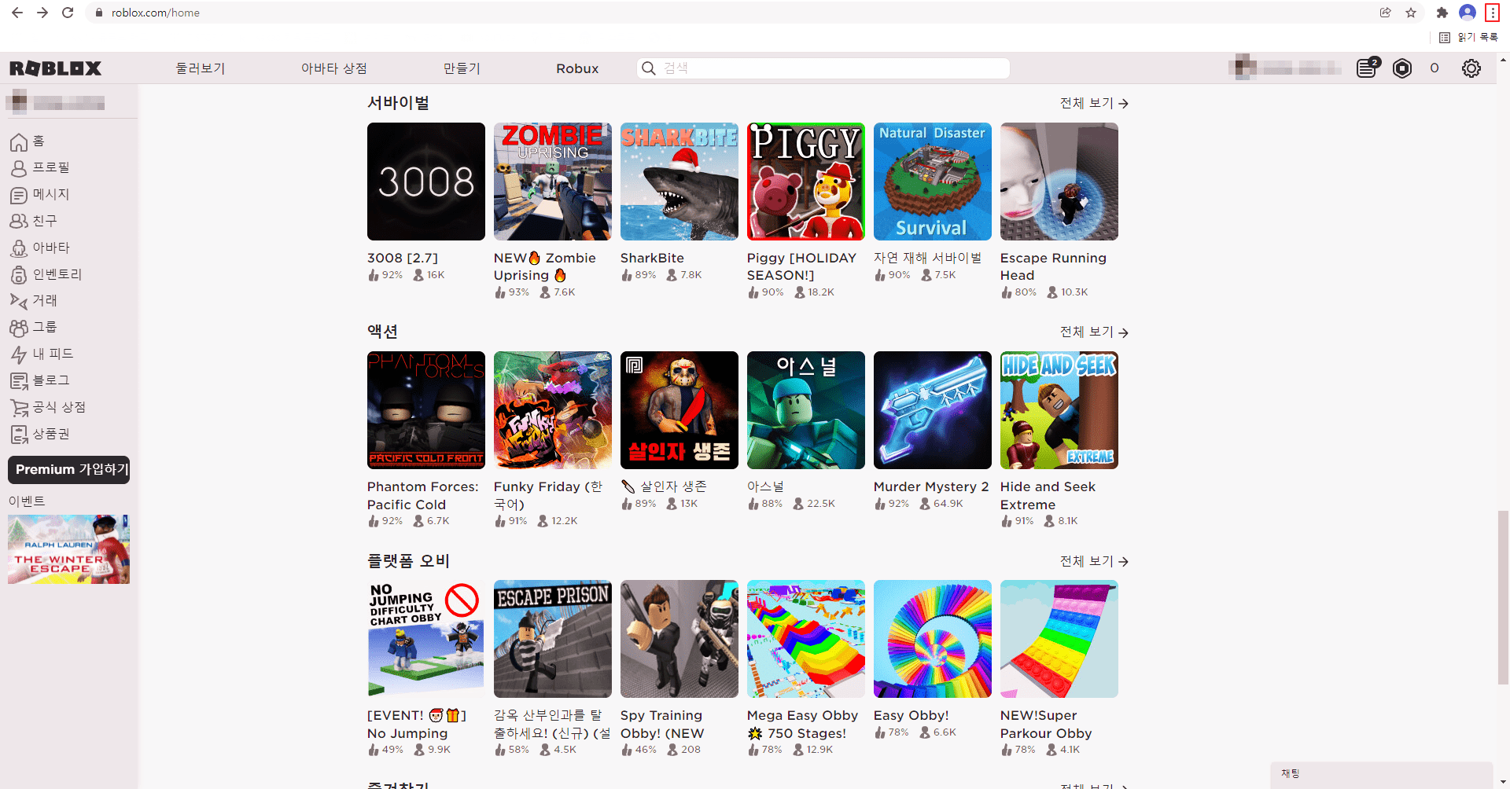Bookmark this page with star icon
The image size is (1510, 789).
click(1411, 13)
